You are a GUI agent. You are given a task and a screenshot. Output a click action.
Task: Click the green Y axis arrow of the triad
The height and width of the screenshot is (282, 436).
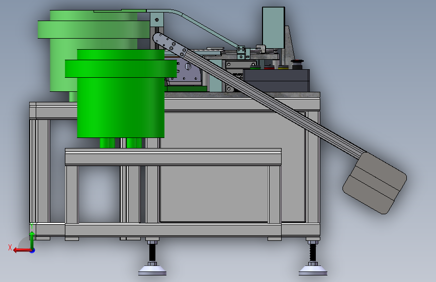point(32,239)
